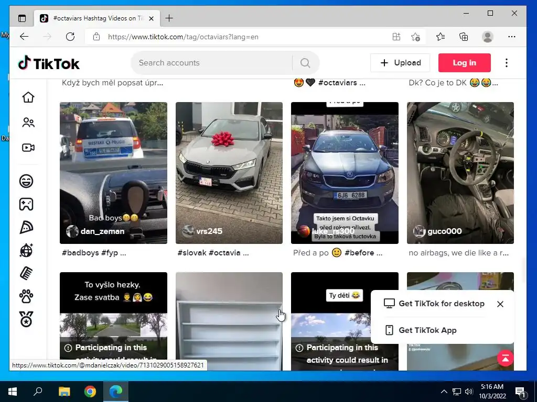This screenshot has width=537, height=402.
Task: Select the Food pizza slice category icon
Action: pos(26,227)
